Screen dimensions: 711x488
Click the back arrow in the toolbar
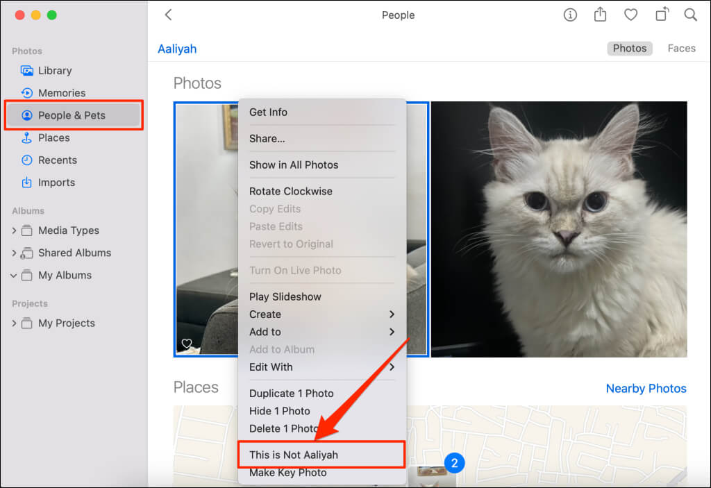[x=168, y=15]
